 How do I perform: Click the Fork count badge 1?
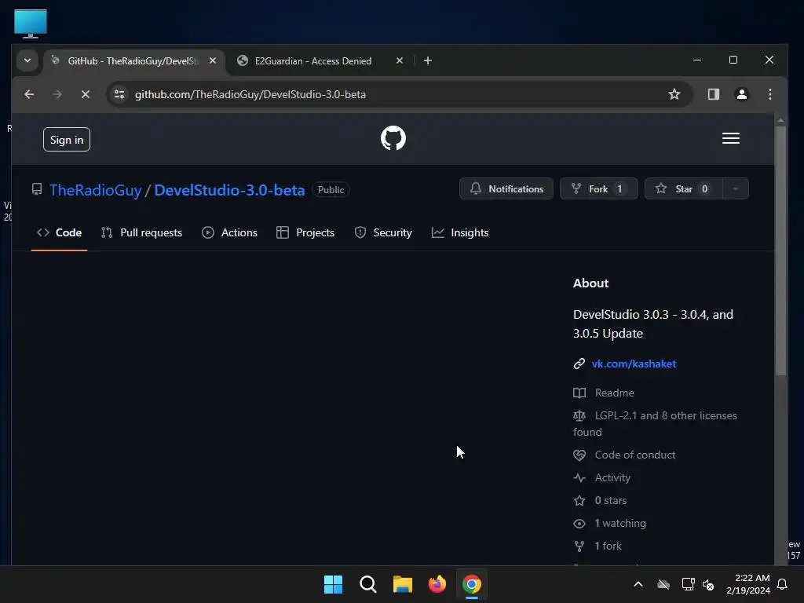pos(619,188)
